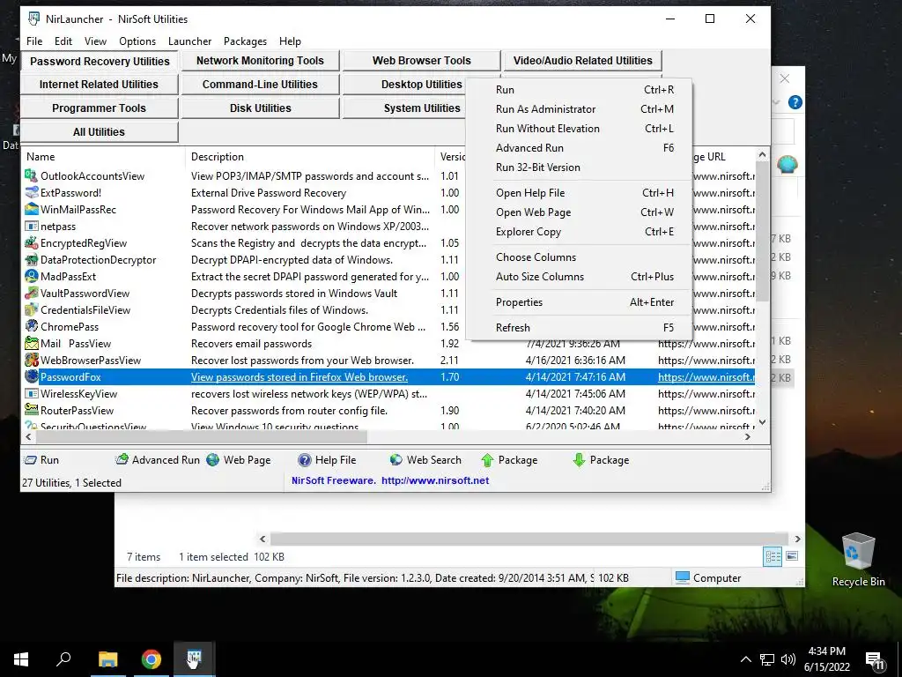The width and height of the screenshot is (902, 677).
Task: Open the File menu
Action: coord(34,41)
